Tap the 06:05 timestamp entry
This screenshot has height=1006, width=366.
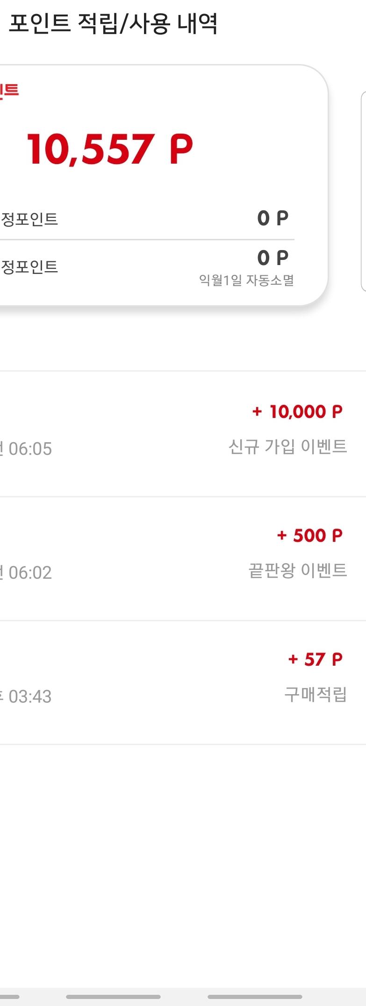[x=28, y=449]
